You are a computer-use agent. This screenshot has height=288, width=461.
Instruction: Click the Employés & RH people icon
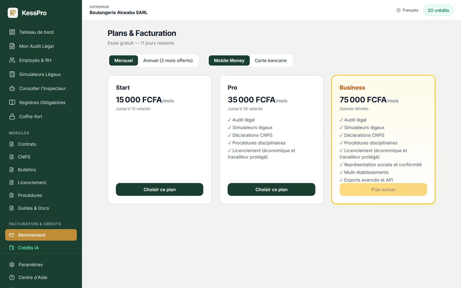point(12,60)
